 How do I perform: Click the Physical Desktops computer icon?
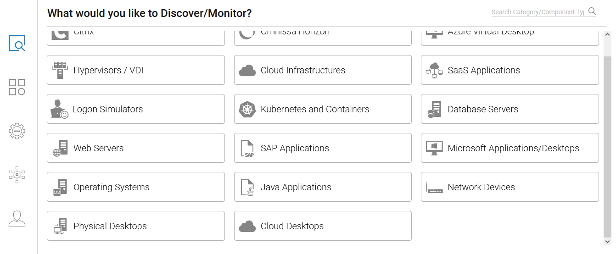60,226
